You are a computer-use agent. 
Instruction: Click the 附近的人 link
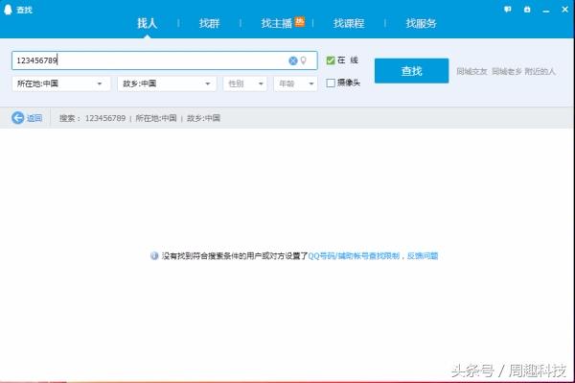540,71
